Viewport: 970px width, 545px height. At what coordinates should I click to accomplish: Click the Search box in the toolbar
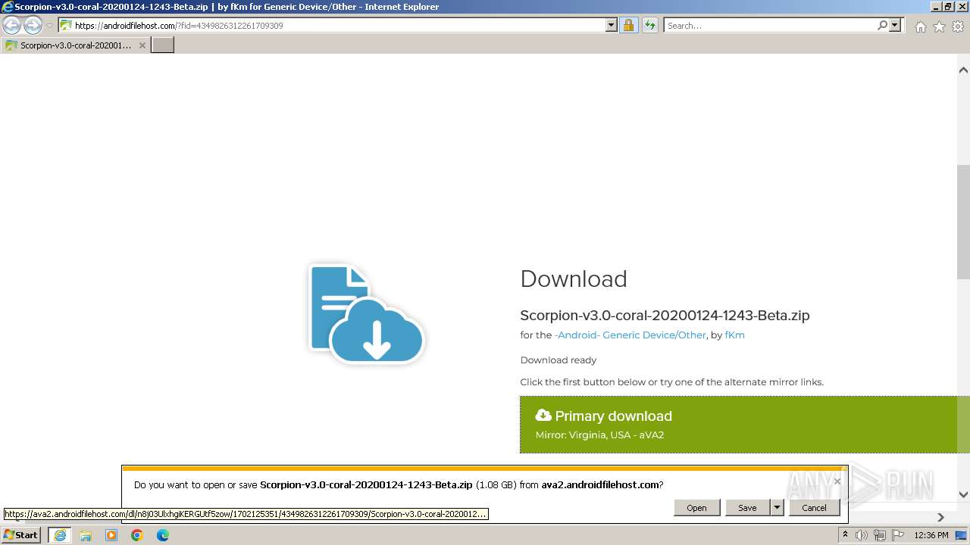(769, 25)
